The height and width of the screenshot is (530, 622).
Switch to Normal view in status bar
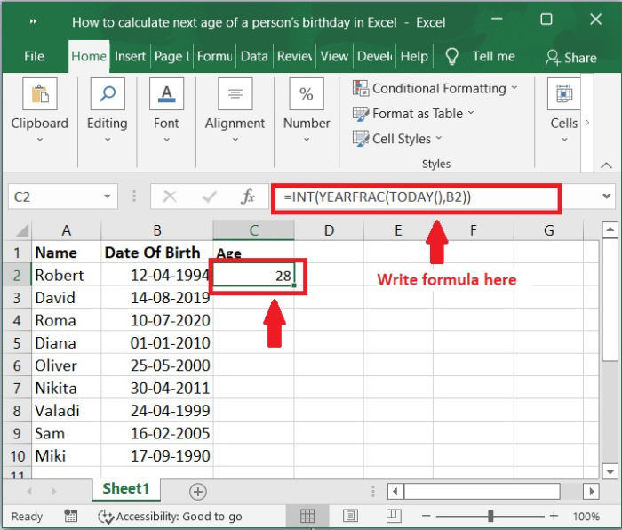pyautogui.click(x=307, y=516)
